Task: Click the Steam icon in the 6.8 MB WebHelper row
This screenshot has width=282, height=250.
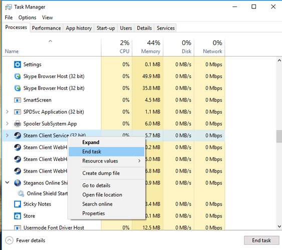Action: pyautogui.click(x=18, y=171)
